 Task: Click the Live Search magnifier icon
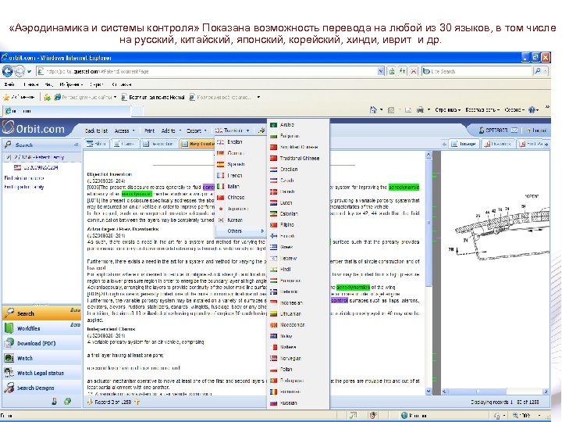click(x=537, y=71)
